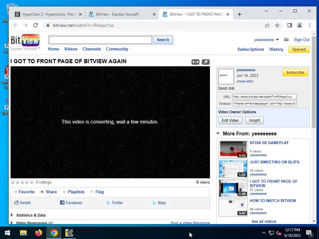Click the yellow Upload button
Viewport: 319px width, 239px height.
pos(299,49)
